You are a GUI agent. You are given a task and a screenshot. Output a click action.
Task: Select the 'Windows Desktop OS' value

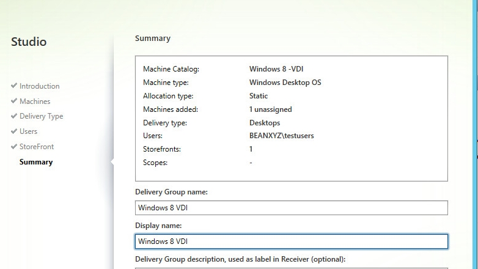click(285, 83)
